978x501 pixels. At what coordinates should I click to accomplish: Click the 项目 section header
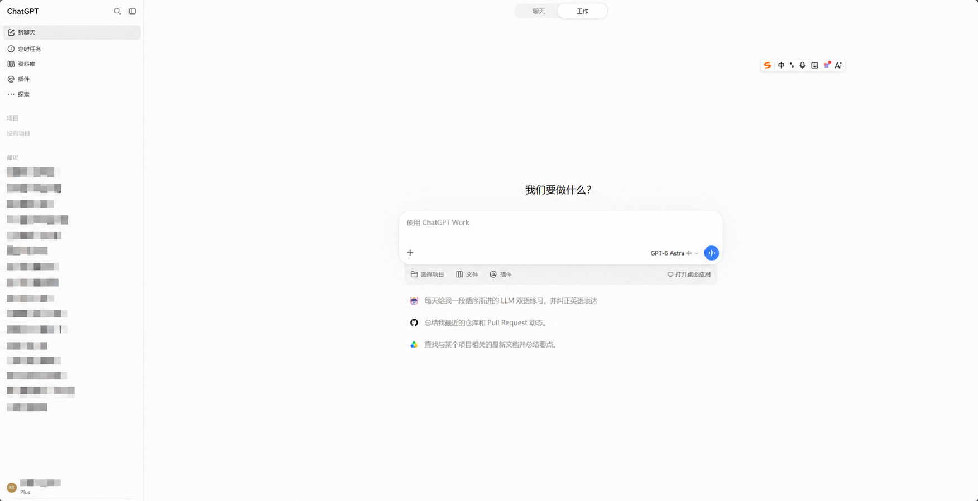click(x=13, y=118)
